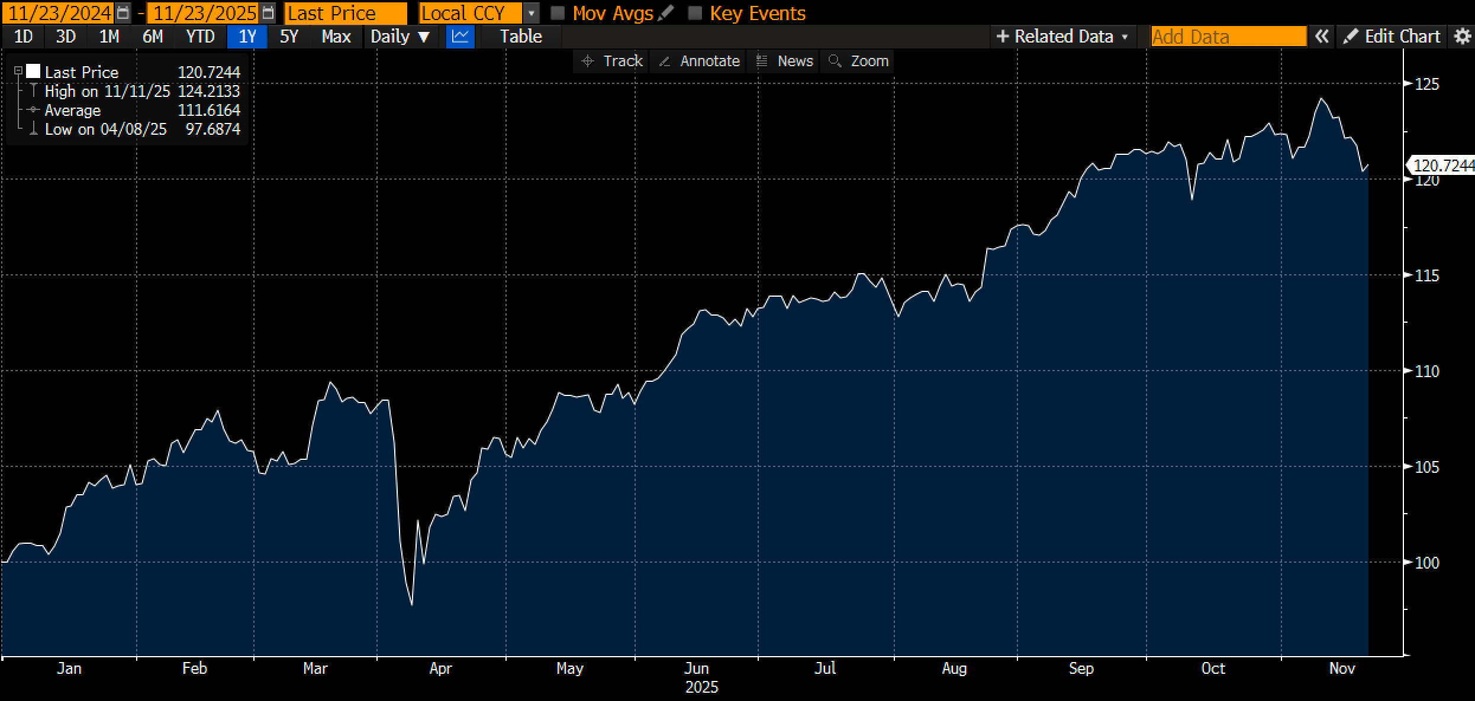
Task: Select the Annotate tool
Action: (699, 61)
